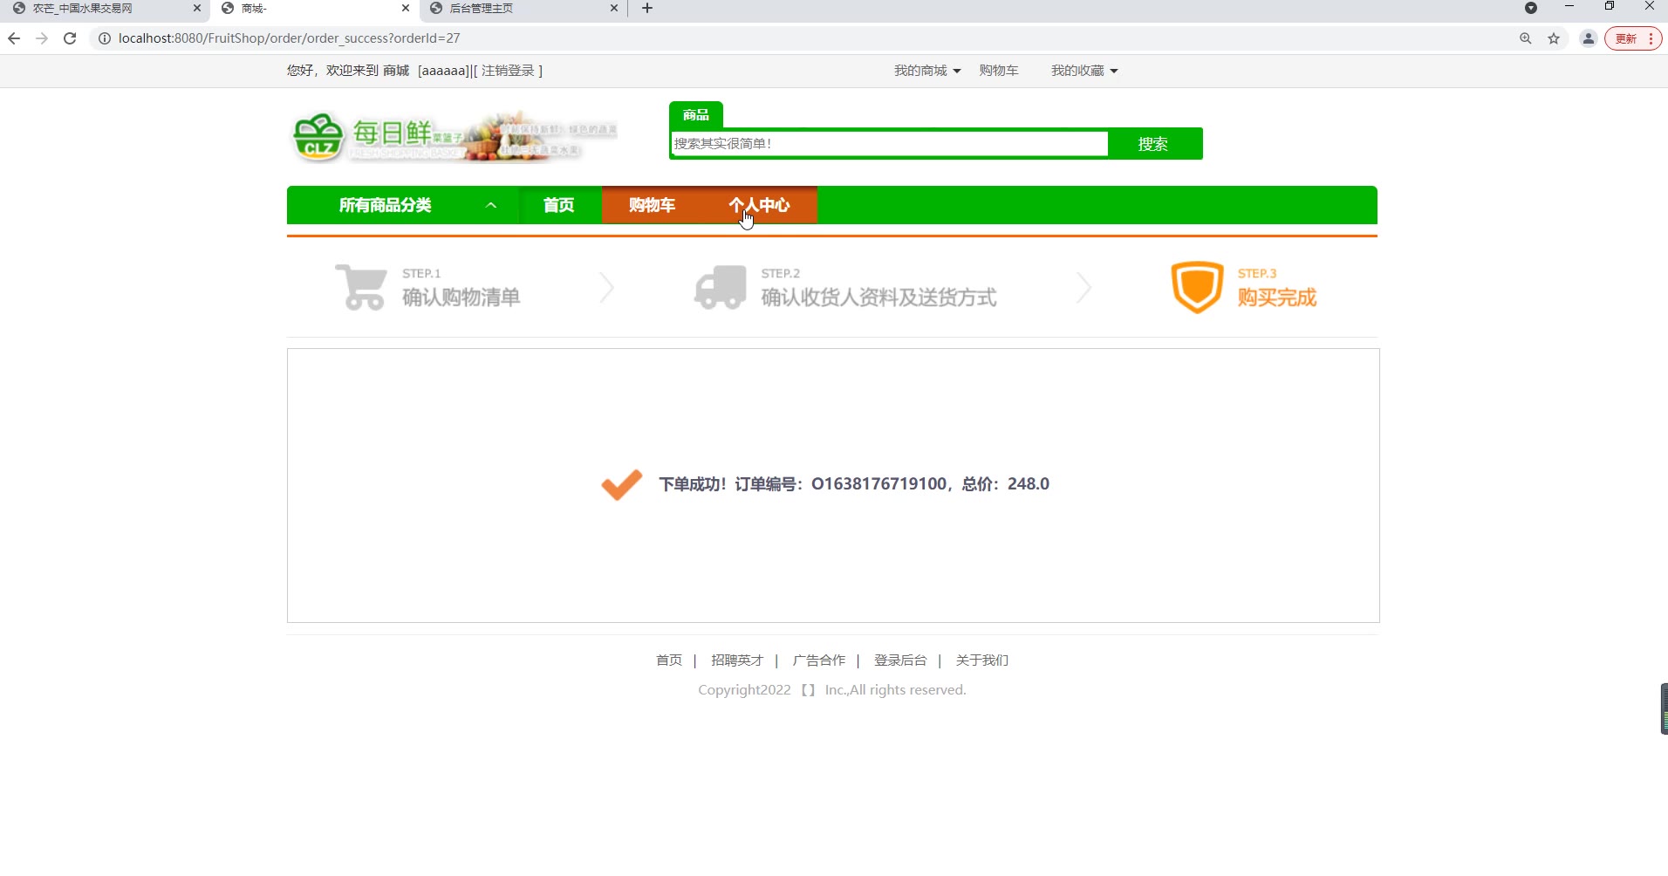Viewport: 1668px width, 876px height.
Task: Select the order number O1638176719100 text
Action: [x=879, y=484]
